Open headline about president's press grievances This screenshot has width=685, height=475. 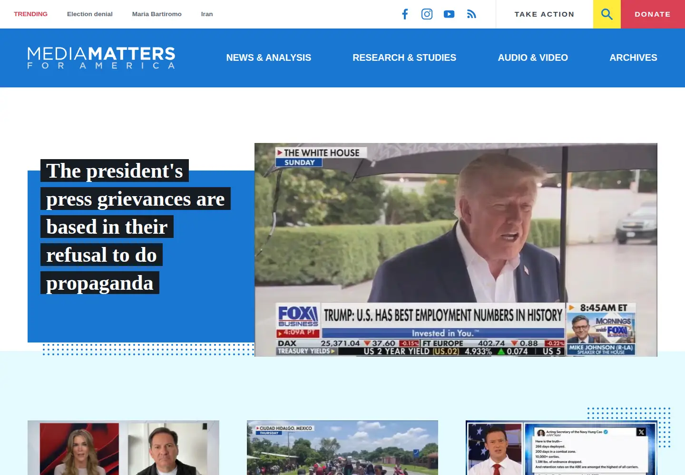coord(135,227)
